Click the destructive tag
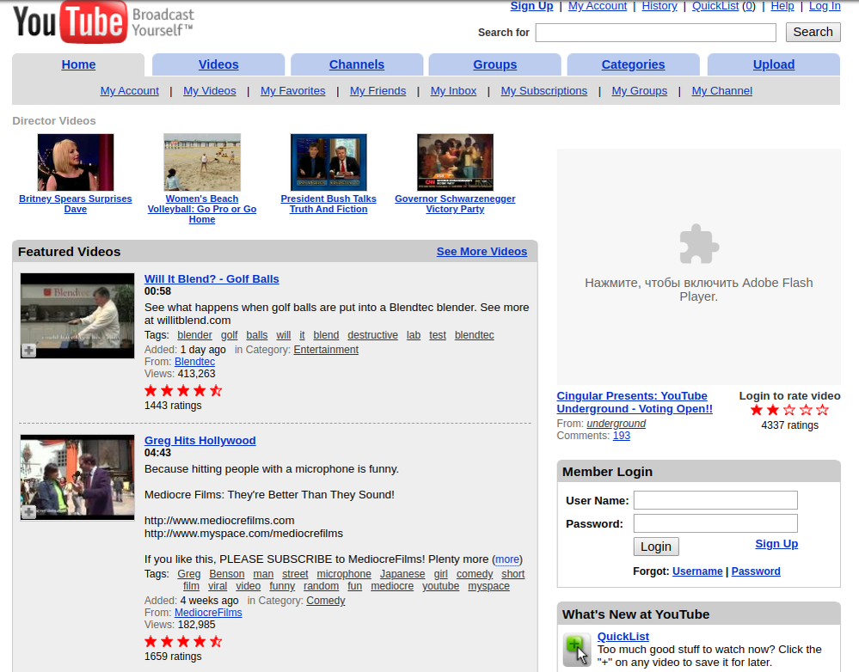This screenshot has width=859, height=672. 372,335
